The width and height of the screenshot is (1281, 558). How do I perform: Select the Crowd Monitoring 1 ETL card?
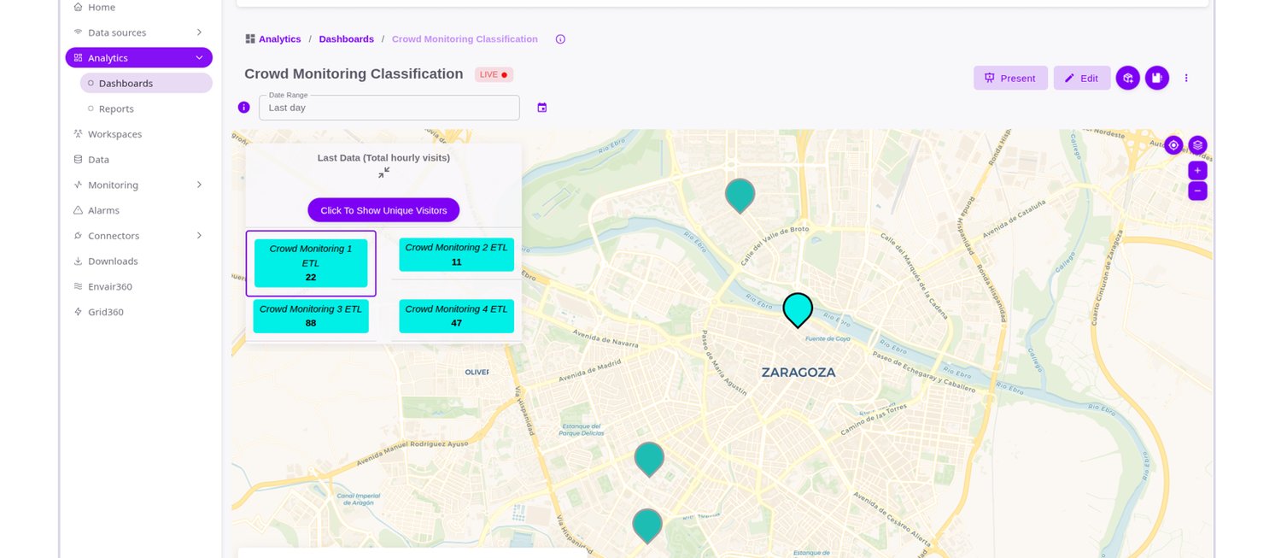[311, 263]
